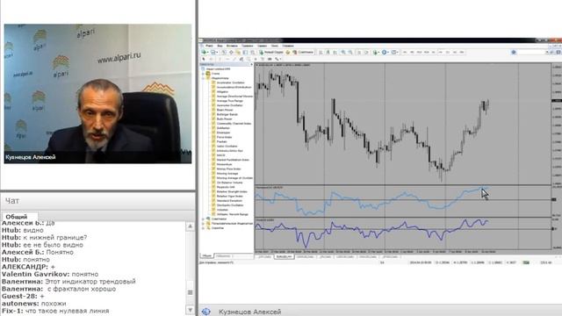Open the Файл menu
This screenshot has width=562, height=316.
209,46
